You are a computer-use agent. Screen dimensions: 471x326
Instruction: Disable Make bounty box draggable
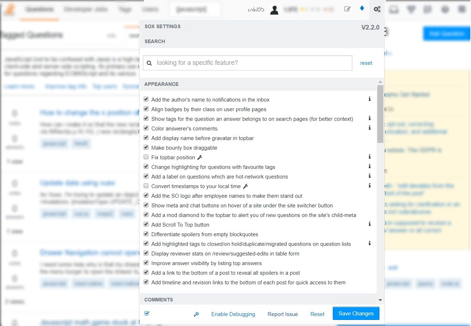(146, 147)
